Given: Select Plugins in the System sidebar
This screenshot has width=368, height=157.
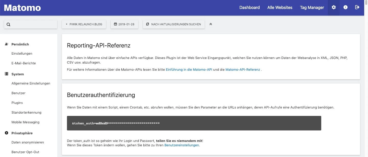Looking at the screenshot, I should tap(17, 103).
